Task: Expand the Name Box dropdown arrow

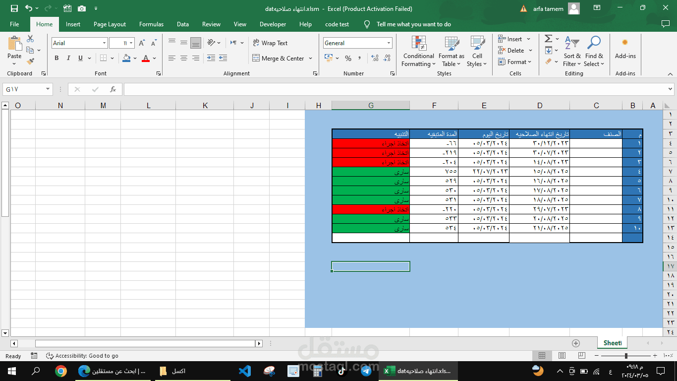Action: 48,89
